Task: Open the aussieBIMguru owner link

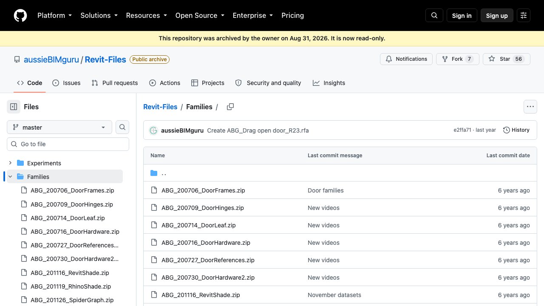Action: point(51,59)
